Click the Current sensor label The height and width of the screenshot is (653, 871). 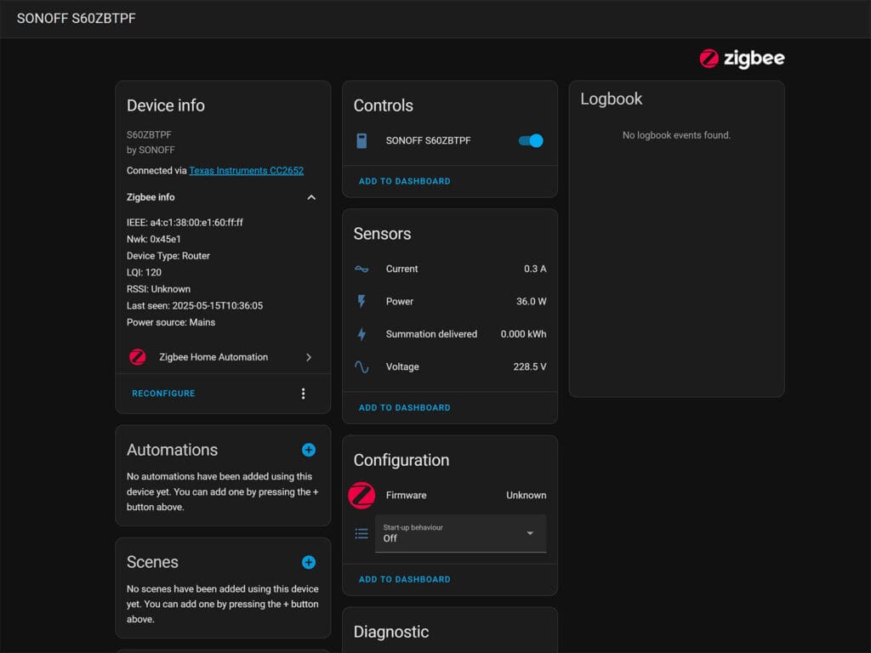(x=401, y=269)
